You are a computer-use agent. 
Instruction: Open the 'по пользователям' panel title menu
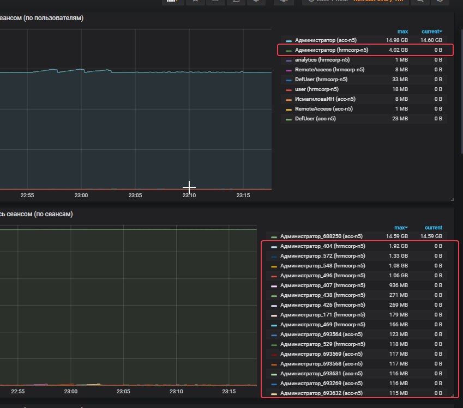[41, 18]
